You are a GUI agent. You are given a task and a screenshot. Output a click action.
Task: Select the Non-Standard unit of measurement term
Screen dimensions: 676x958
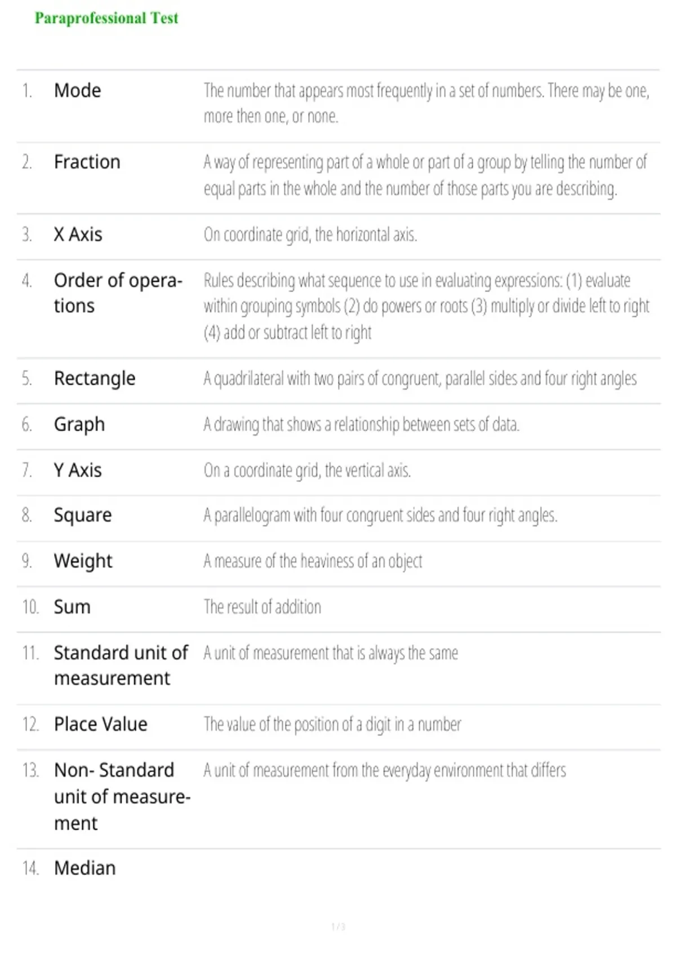pos(122,797)
